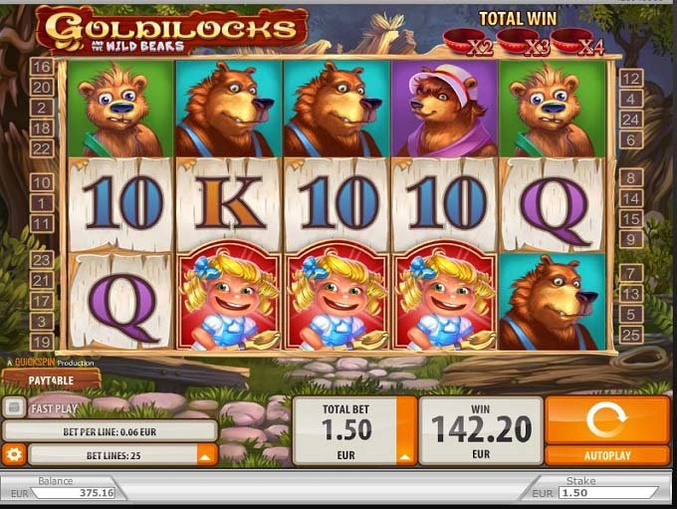
Task: Select payline number 16 marker
Action: tap(42, 67)
